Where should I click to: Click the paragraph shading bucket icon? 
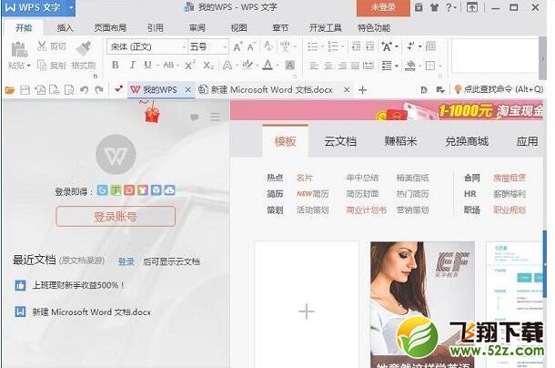(409, 66)
